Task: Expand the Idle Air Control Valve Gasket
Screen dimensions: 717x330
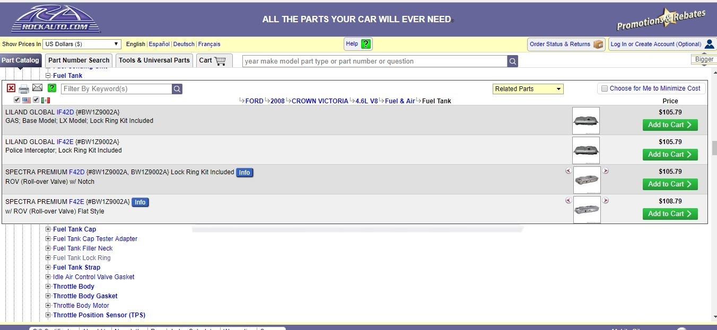Action: click(x=48, y=277)
